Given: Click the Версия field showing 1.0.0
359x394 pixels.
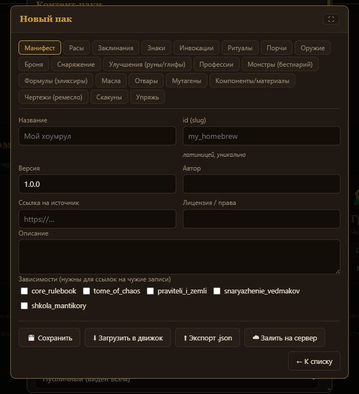Looking at the screenshot, I should click(97, 184).
